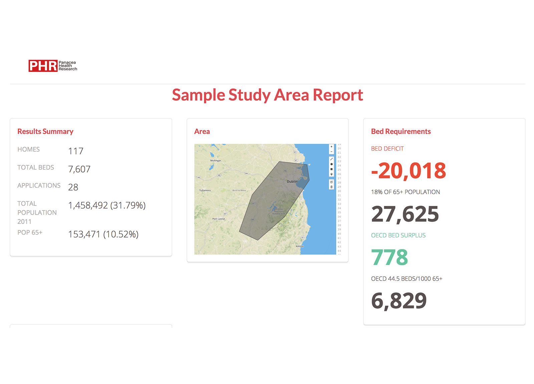Click the Bed Requirements heading
This screenshot has height=384, width=534.
point(401,131)
